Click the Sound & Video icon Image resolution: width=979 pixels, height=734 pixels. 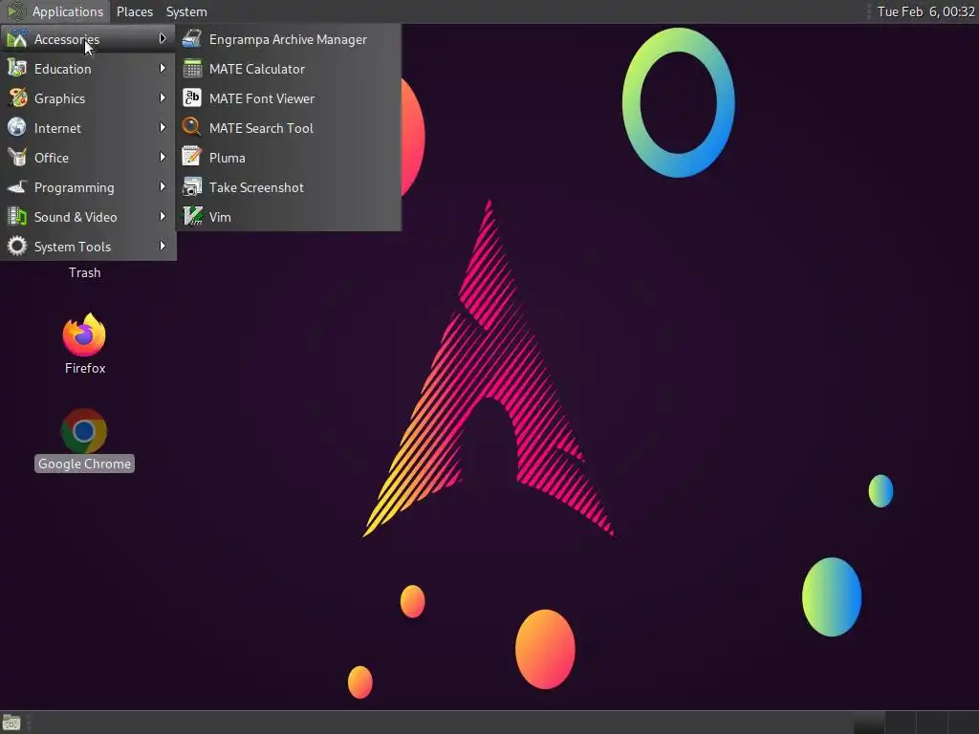[17, 217]
